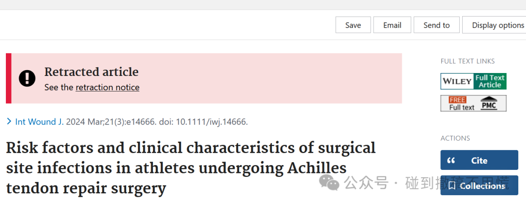
Task: Open the retraction notice link
Action: [107, 88]
